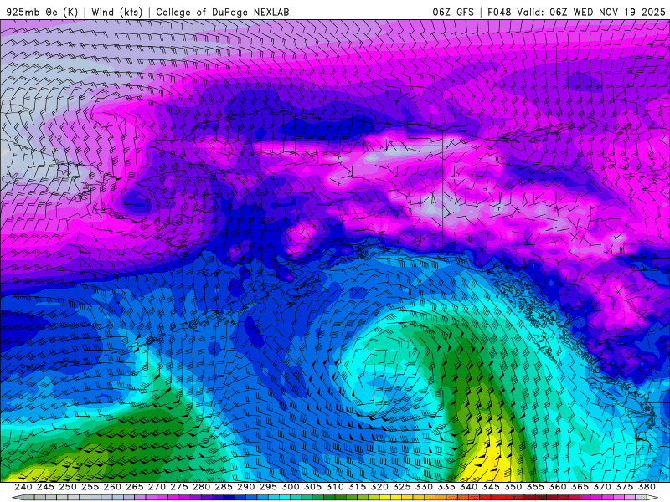Select the 360 value on the color scale
Image resolution: width=670 pixels, height=502 pixels.
(x=558, y=487)
